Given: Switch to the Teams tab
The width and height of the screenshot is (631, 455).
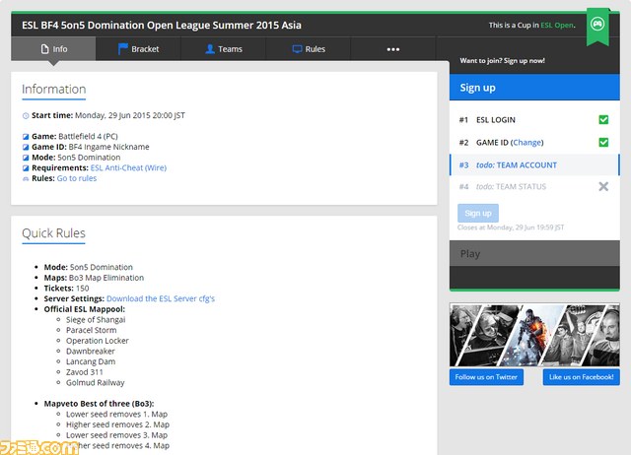Looking at the screenshot, I should click(x=224, y=49).
